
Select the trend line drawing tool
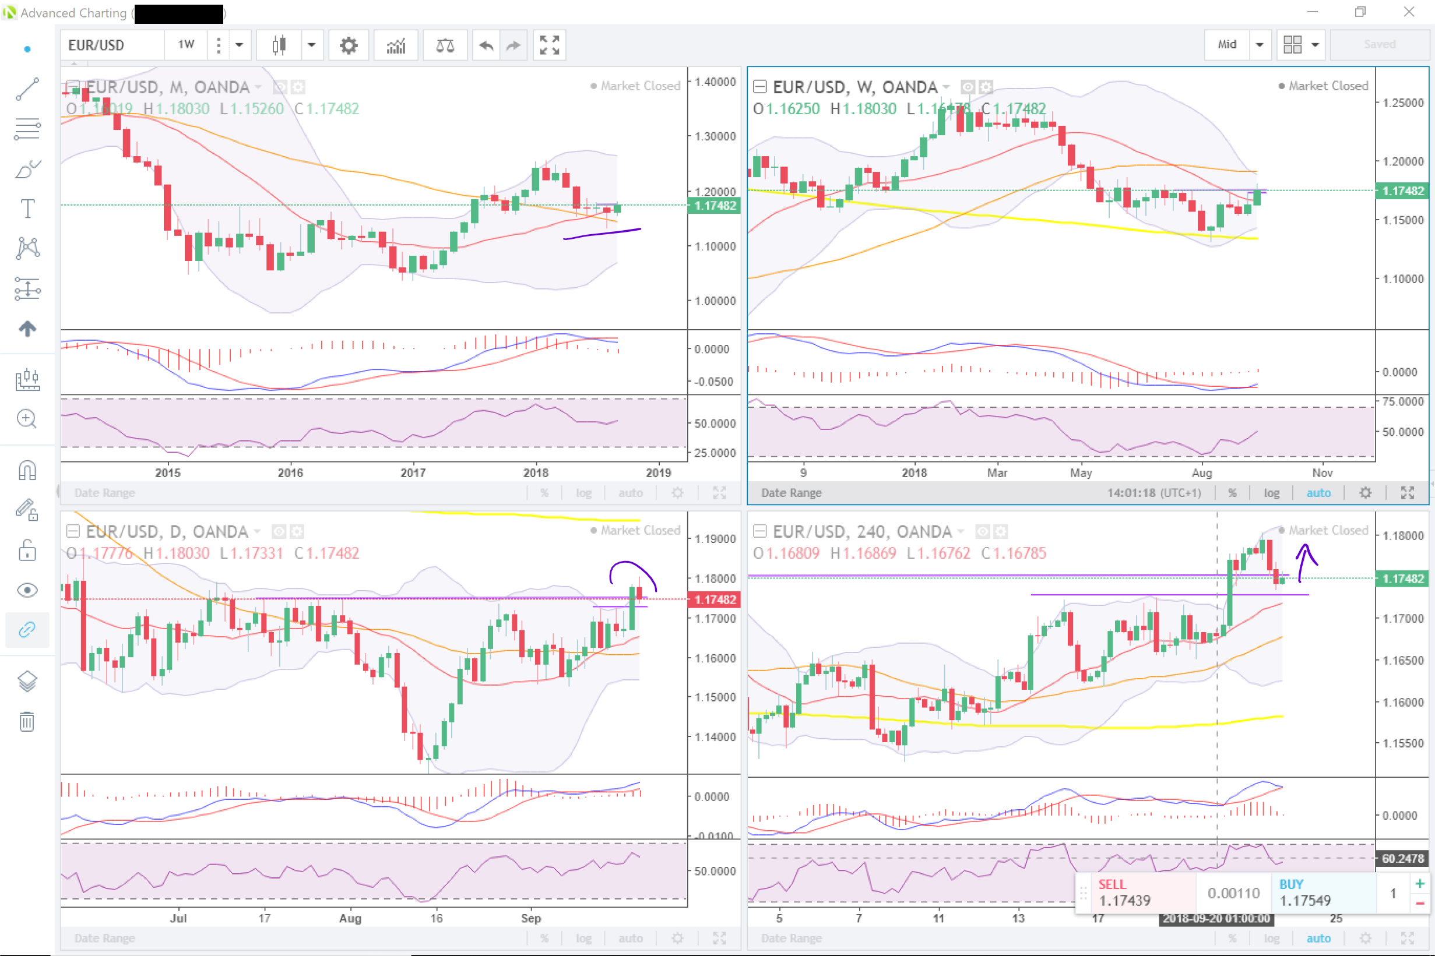point(27,89)
